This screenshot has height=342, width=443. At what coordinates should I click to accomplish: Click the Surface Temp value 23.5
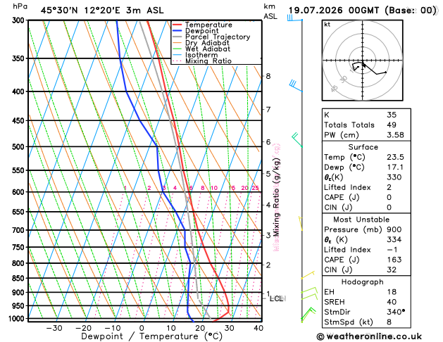click(x=395, y=157)
